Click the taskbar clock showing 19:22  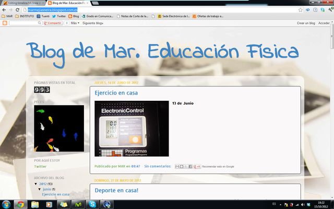[321, 205]
